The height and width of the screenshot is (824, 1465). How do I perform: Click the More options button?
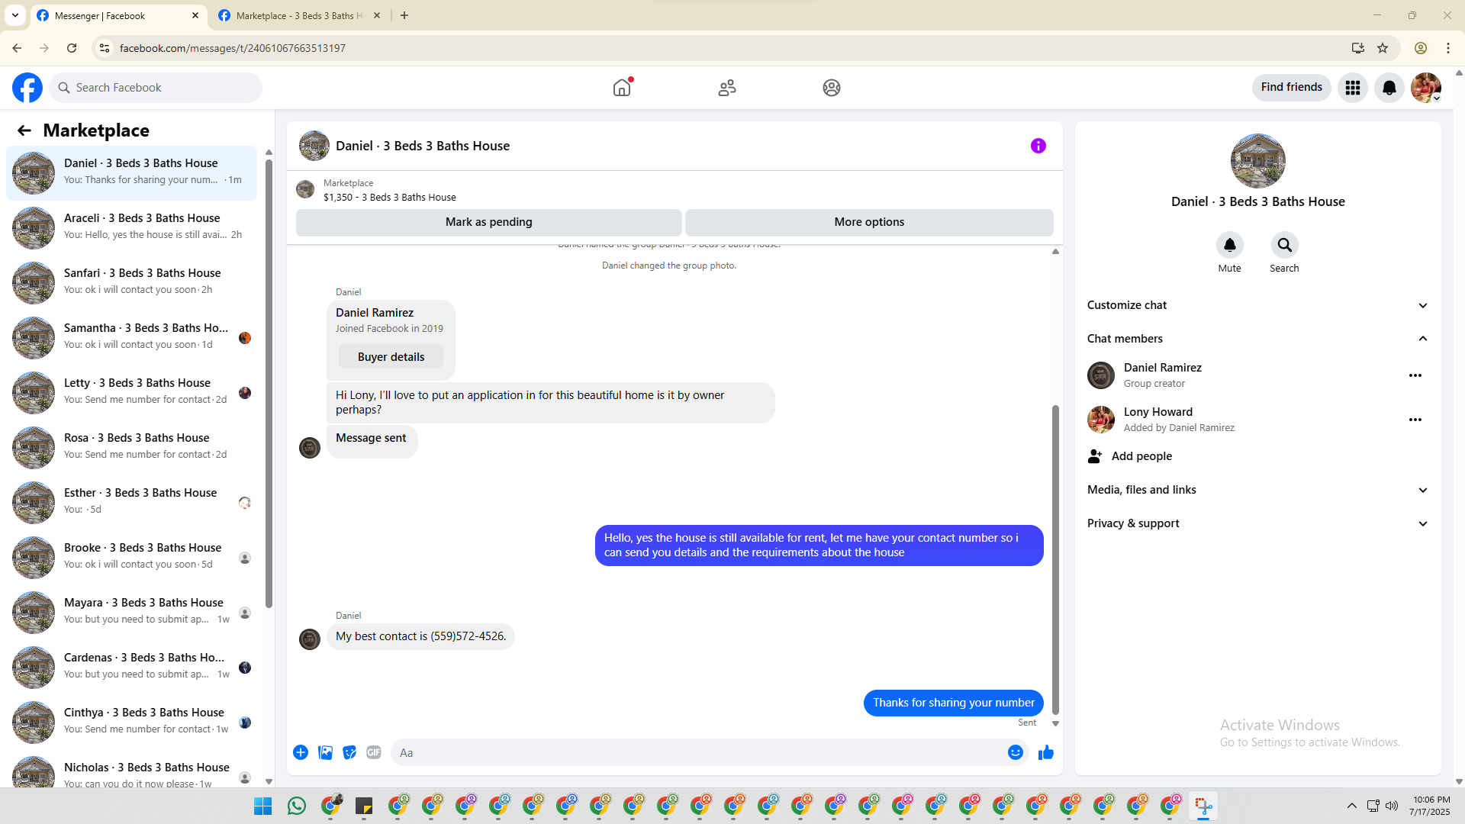pyautogui.click(x=869, y=222)
